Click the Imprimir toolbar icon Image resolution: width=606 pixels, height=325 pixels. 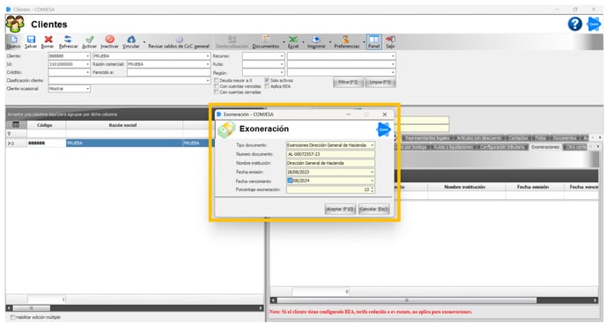(x=316, y=41)
